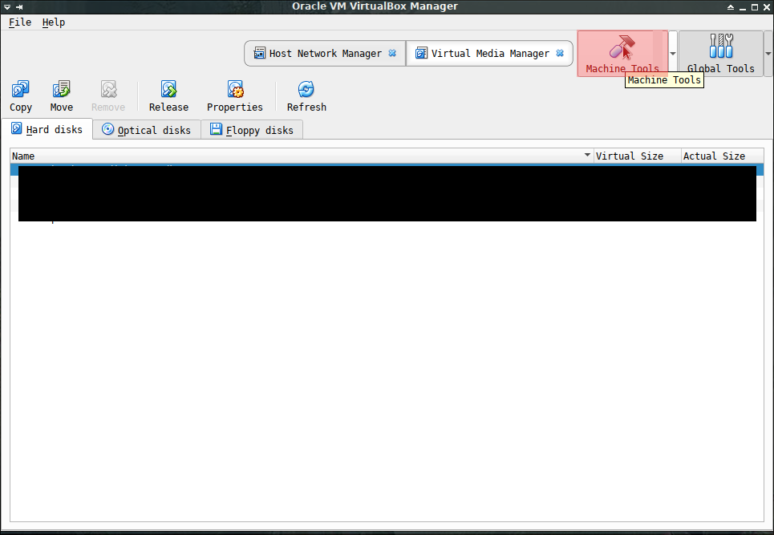Sort by the Virtual Size column

tap(638, 156)
